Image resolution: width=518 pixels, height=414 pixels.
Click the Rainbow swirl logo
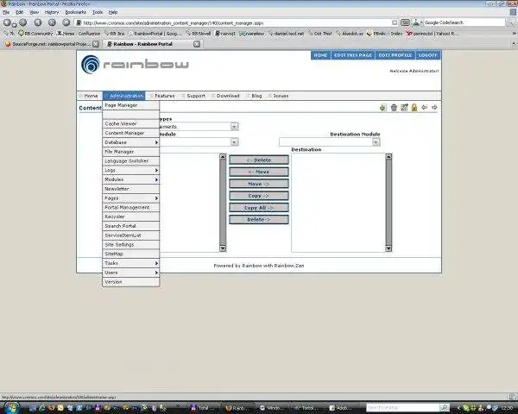90,65
